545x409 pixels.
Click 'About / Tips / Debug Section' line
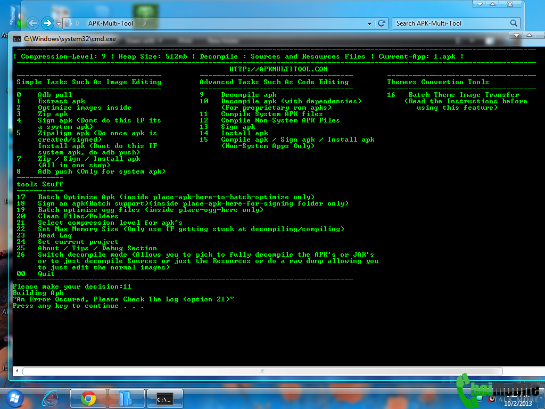97,248
